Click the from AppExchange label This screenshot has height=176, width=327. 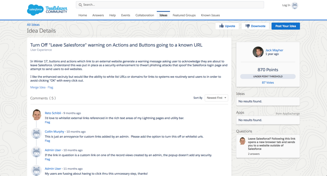point(288,113)
